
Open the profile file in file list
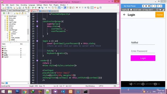[6, 55]
